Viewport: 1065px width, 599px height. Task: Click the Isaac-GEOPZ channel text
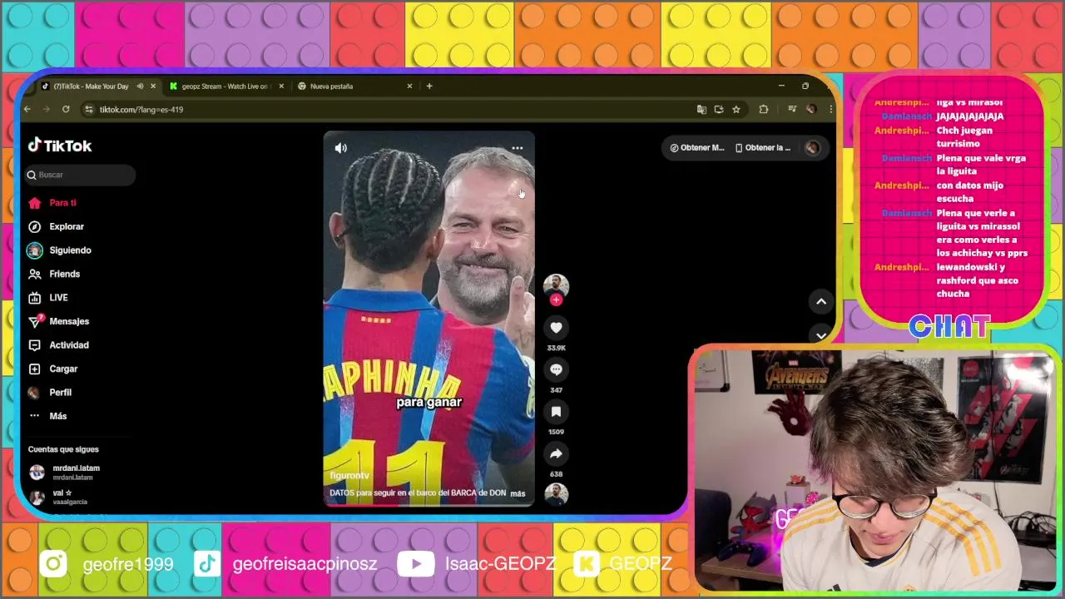[x=500, y=564]
